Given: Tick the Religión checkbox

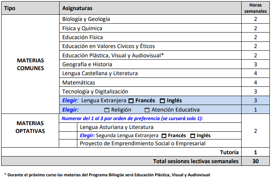Looking at the screenshot, I should click(x=107, y=110).
